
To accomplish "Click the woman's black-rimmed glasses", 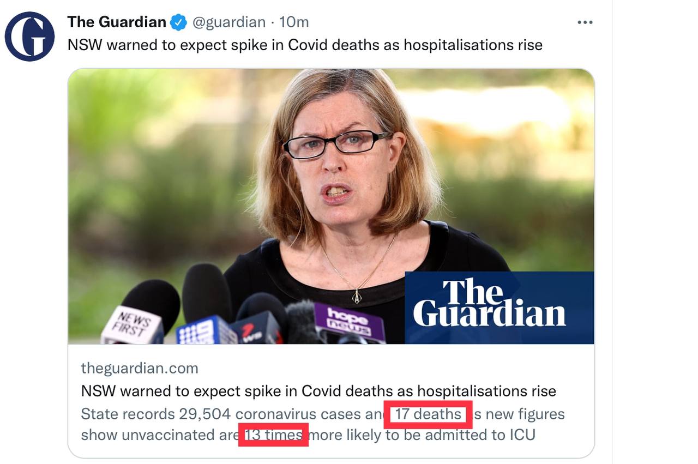I will tap(336, 143).
